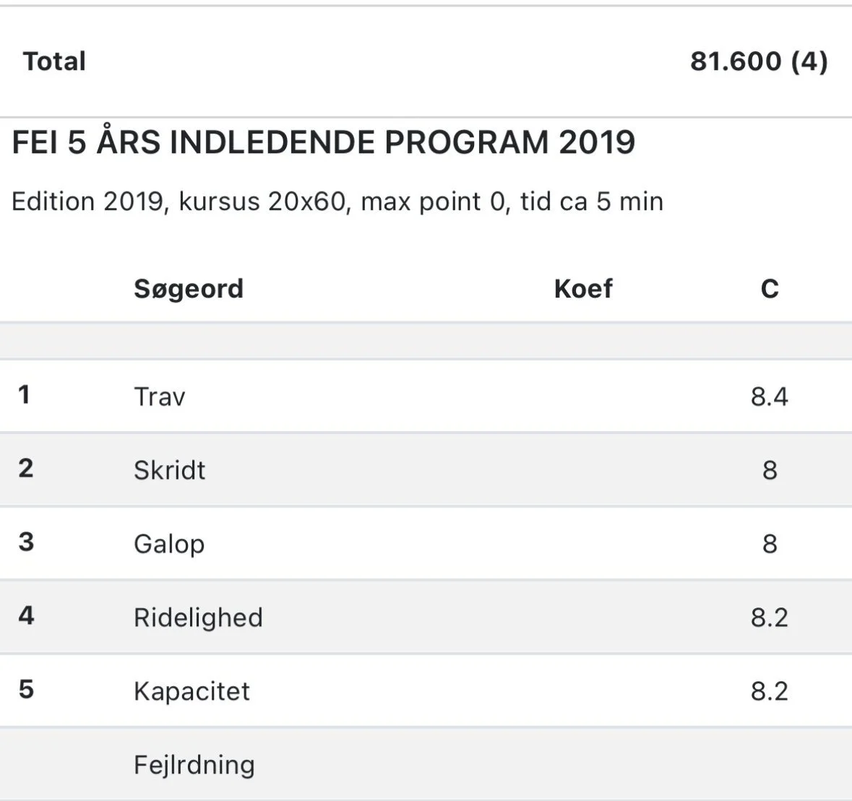This screenshot has width=852, height=801.
Task: Select row number 1 in the table
Action: pos(25,395)
